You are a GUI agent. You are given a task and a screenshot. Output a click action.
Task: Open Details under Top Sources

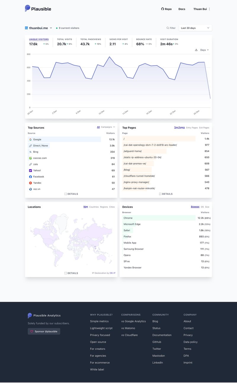[x=71, y=194]
